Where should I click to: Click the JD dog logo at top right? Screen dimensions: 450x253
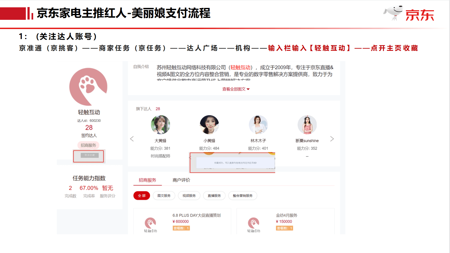tap(393, 13)
